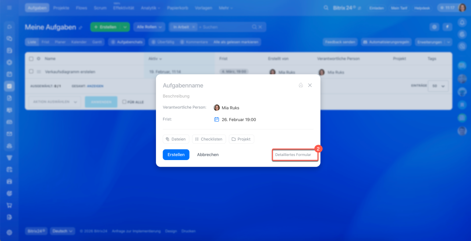
Task: Open the Deutsch language dropdown in footer
Action: (63, 231)
